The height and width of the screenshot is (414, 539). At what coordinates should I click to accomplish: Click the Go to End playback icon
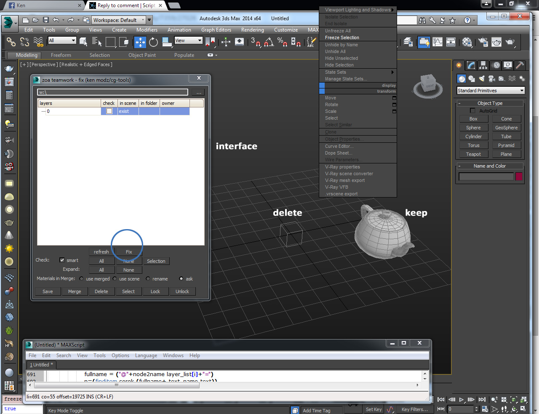coord(482,399)
